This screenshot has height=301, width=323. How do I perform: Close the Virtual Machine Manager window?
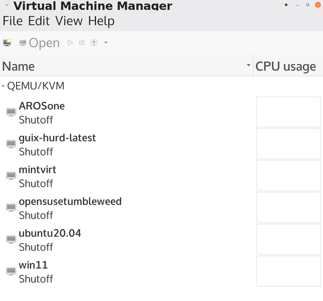pyautogui.click(x=318, y=5)
